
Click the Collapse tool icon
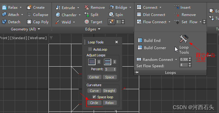(29, 14)
